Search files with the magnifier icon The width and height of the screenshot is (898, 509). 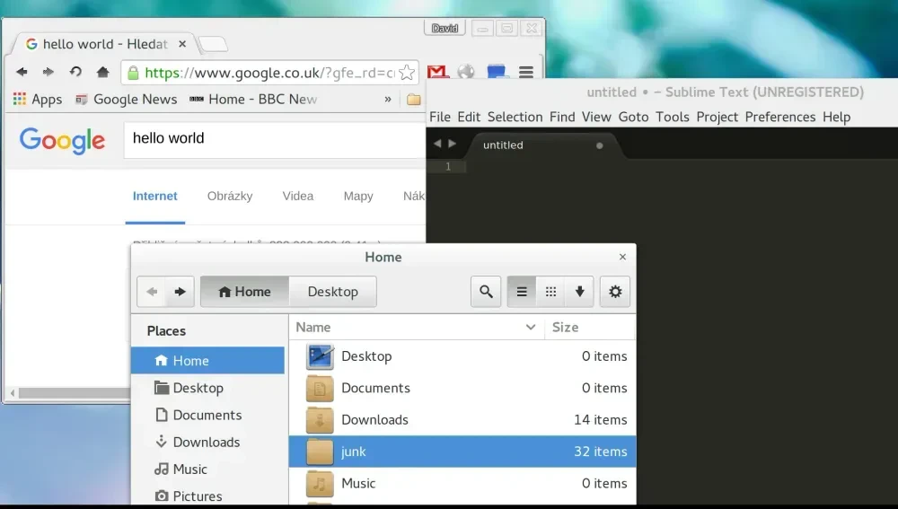tap(486, 292)
